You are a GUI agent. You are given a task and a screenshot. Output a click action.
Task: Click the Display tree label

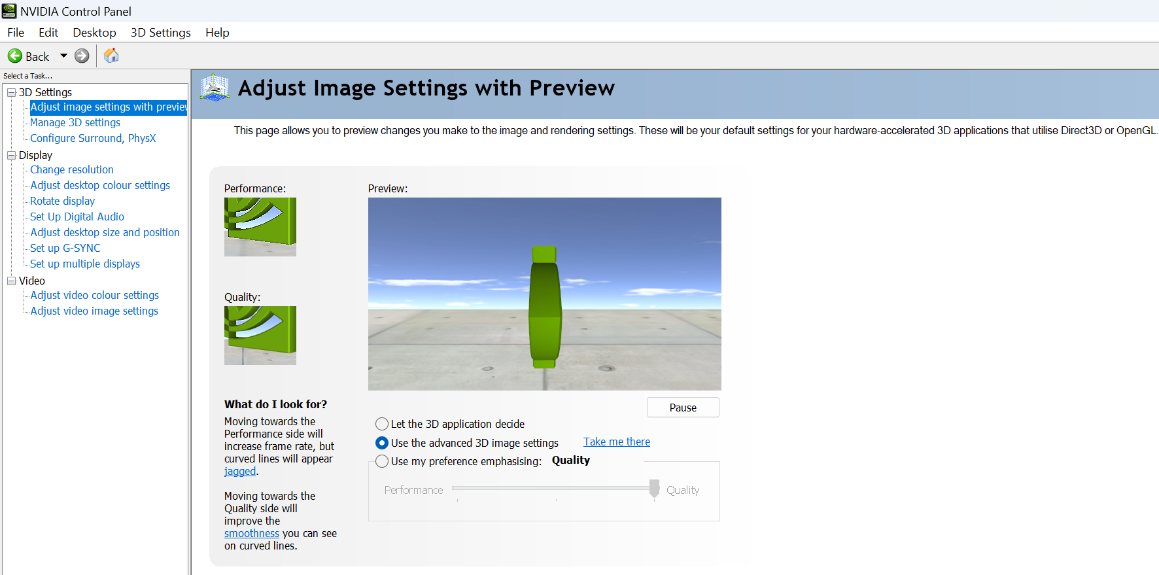tap(35, 155)
